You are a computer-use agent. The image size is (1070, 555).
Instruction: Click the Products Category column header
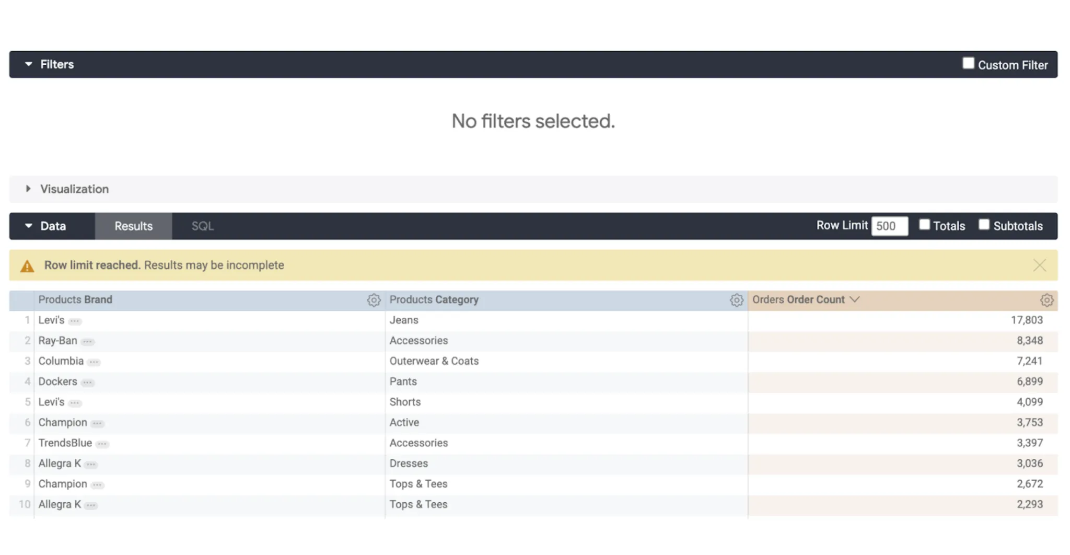tap(434, 299)
